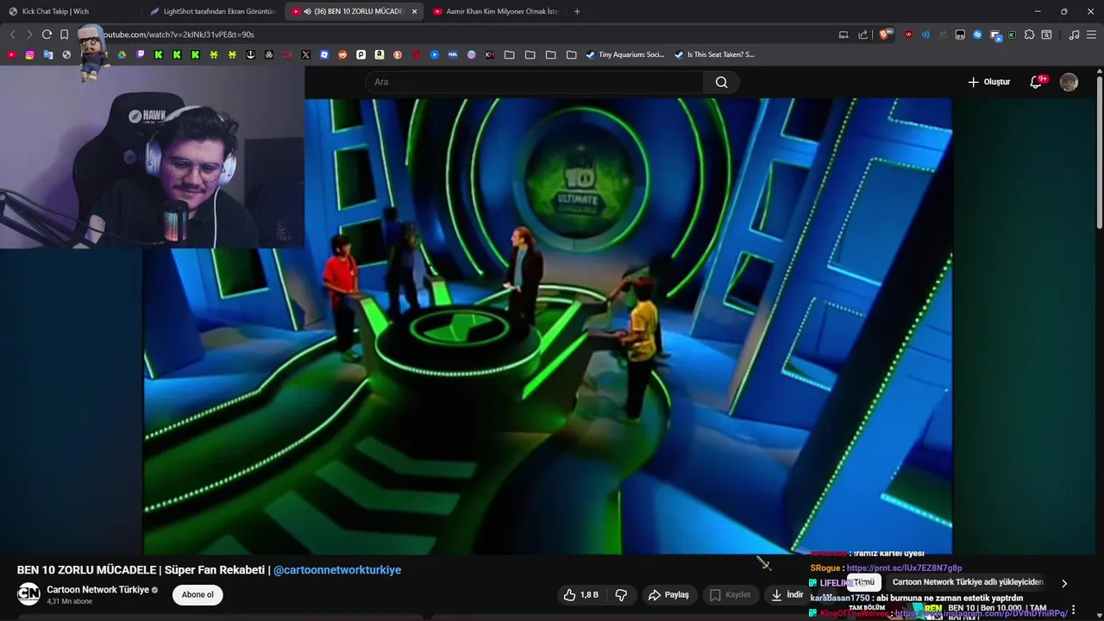
Task: Switch to the LightShot Ekran Görüntüsü tab
Action: pyautogui.click(x=212, y=11)
